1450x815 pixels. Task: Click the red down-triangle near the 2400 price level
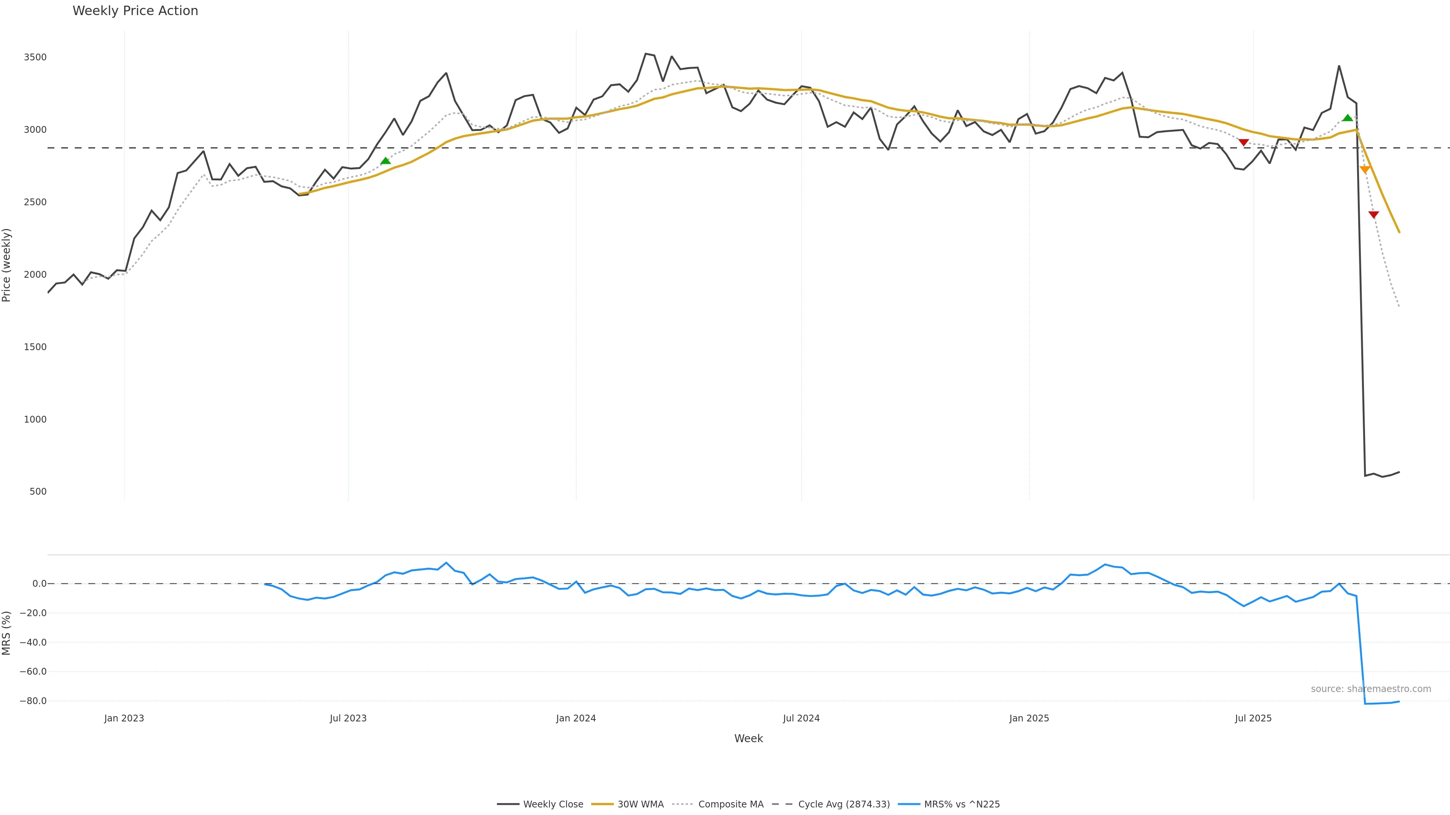click(1373, 214)
